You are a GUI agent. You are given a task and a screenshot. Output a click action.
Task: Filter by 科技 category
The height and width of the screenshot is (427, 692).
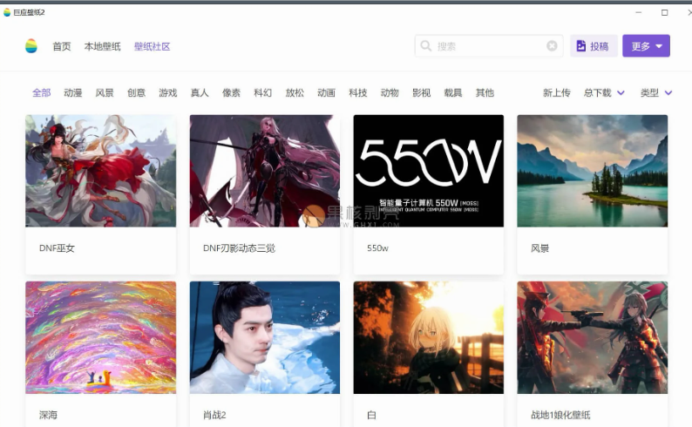tap(358, 92)
